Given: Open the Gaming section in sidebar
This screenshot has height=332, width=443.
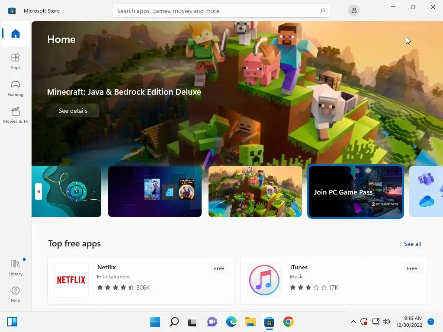Looking at the screenshot, I should click(16, 88).
